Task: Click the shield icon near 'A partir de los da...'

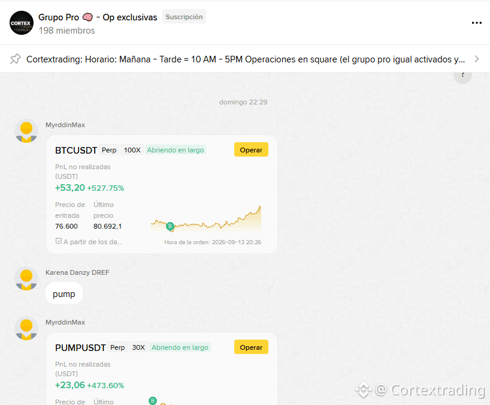Action: point(59,241)
